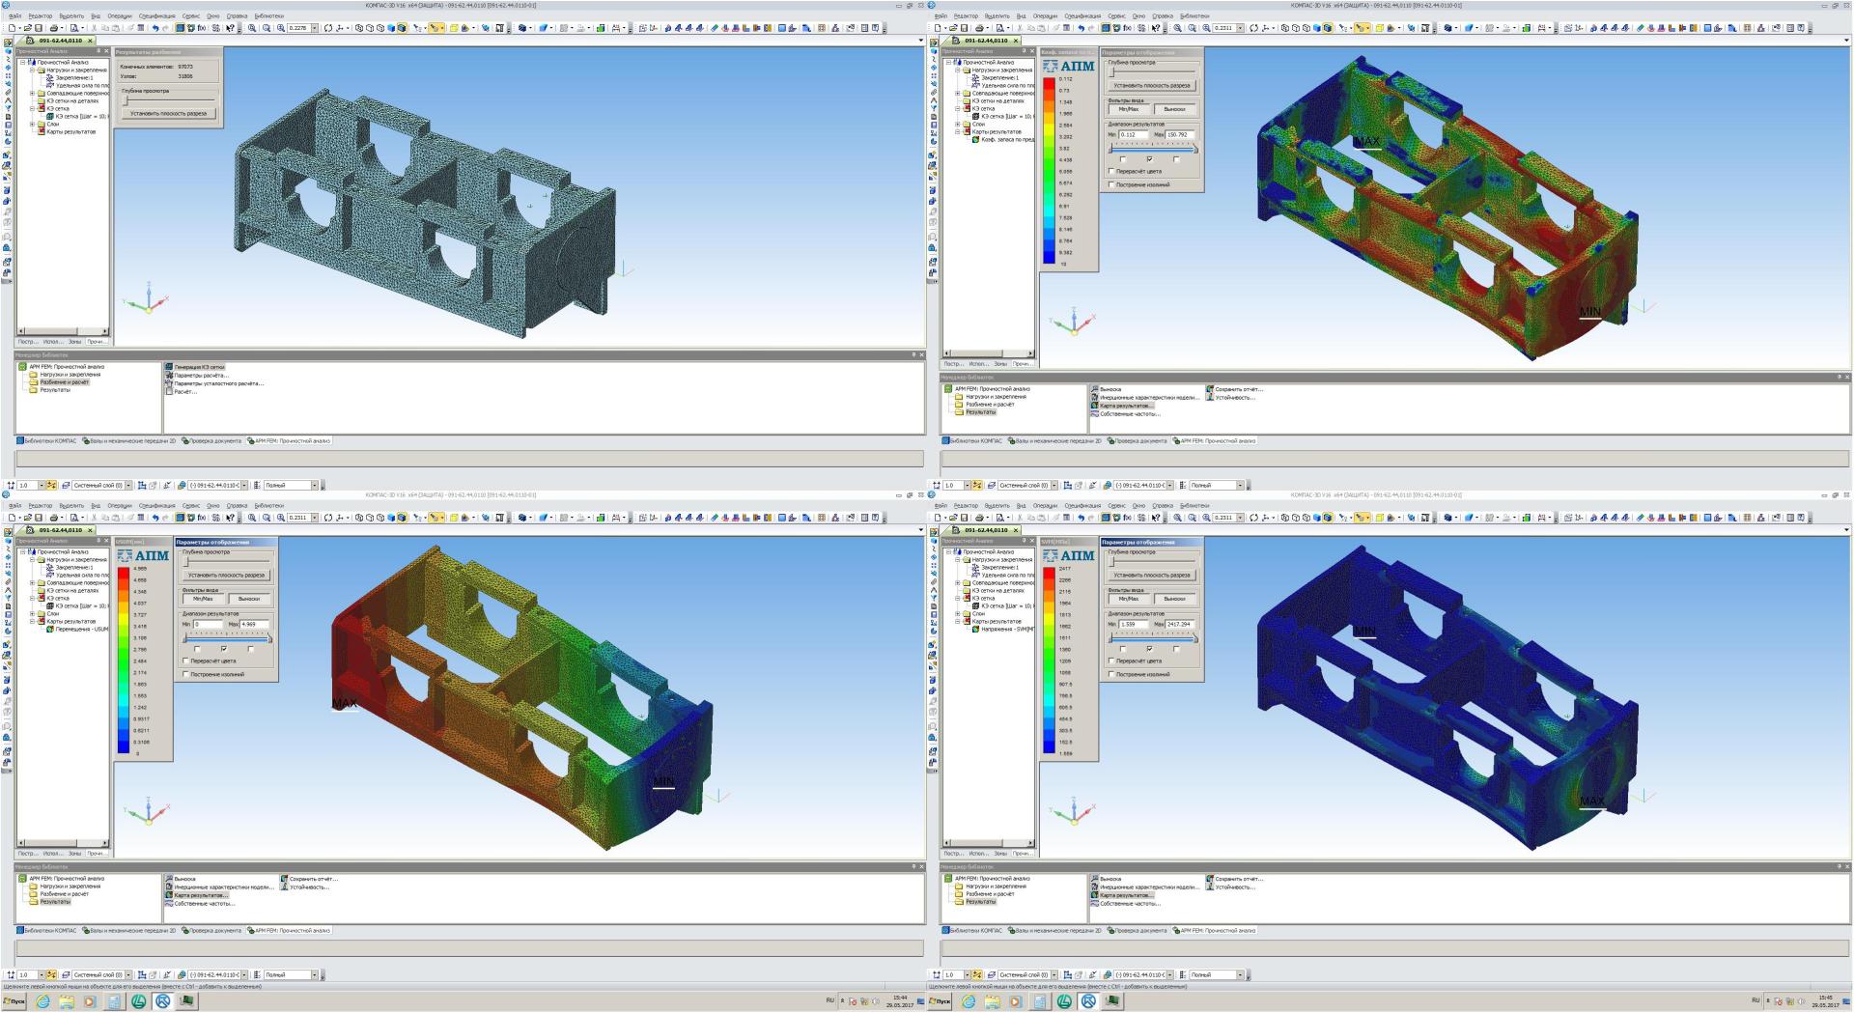This screenshot has height=1013, width=1854.
Task: Open zoom scale dropdown showing 0.2278
Action: [316, 28]
